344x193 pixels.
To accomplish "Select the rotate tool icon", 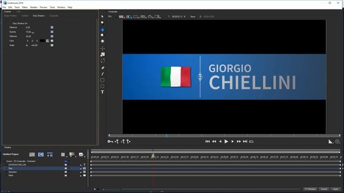I will click(102, 61).
